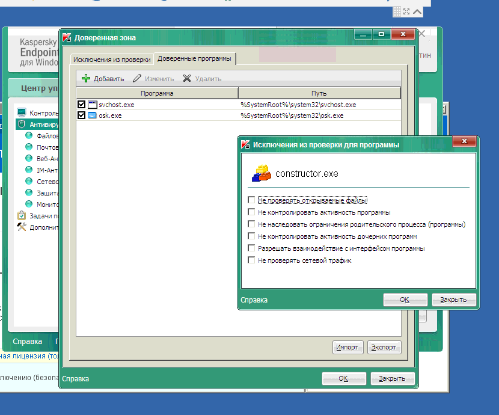Viewport: 499px width, 415px height.
Task: Click the green plus Добавить icon
Action: pos(86,78)
